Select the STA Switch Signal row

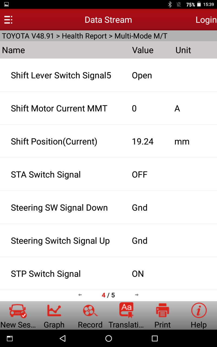[108, 175]
